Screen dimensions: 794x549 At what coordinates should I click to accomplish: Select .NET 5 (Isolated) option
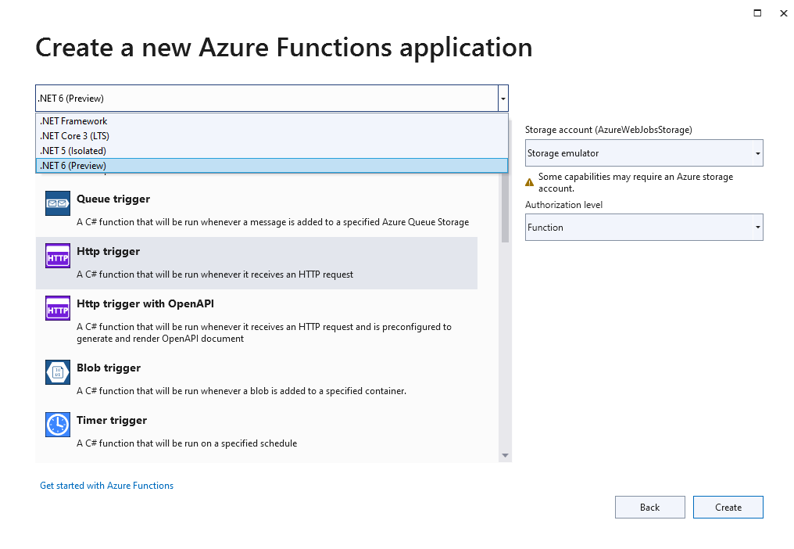(x=74, y=150)
